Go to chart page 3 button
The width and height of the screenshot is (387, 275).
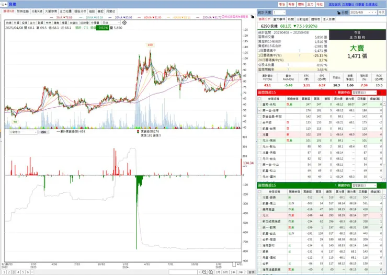point(14,272)
